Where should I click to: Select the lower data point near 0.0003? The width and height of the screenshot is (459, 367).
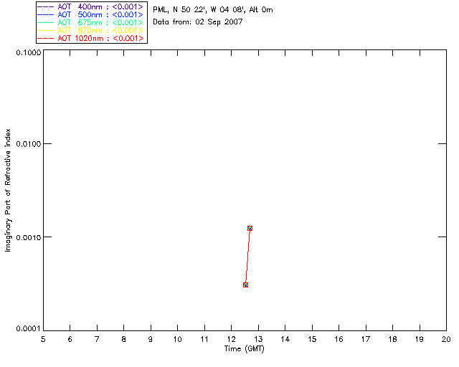tap(245, 285)
